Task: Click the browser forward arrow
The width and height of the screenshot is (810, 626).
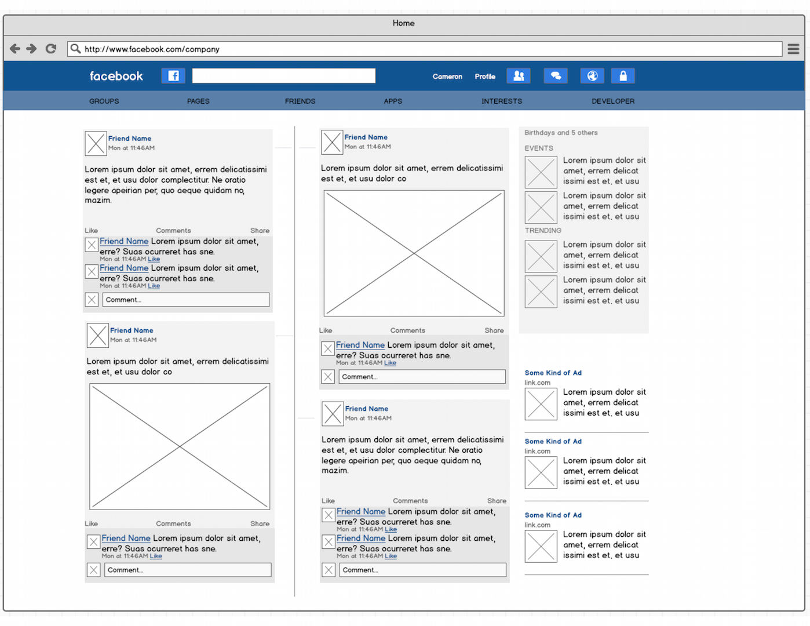Action: coord(32,49)
